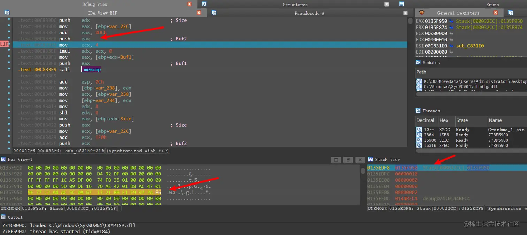Toggle breakpoint dot at call _memcmp line

tap(9, 69)
